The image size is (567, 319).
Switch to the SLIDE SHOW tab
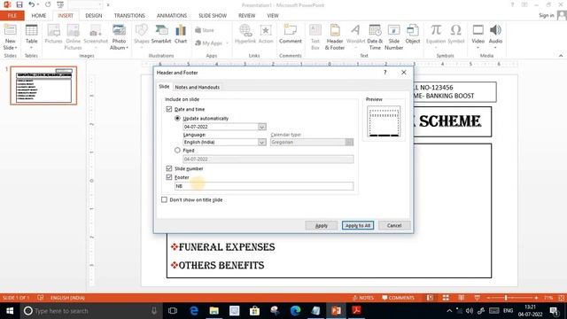click(213, 16)
